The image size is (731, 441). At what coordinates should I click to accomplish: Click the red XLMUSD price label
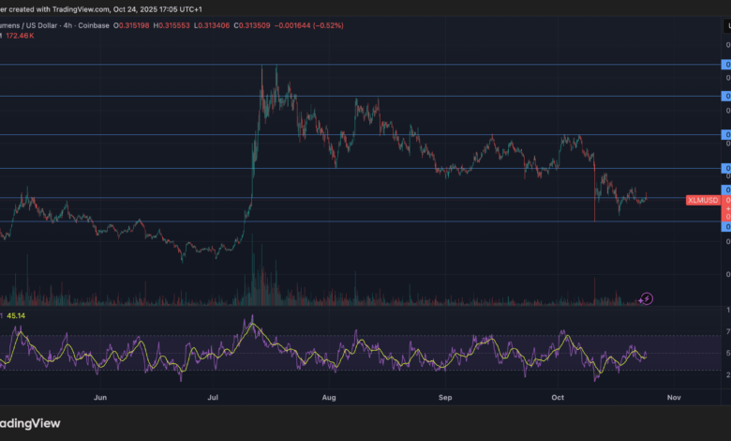point(702,200)
